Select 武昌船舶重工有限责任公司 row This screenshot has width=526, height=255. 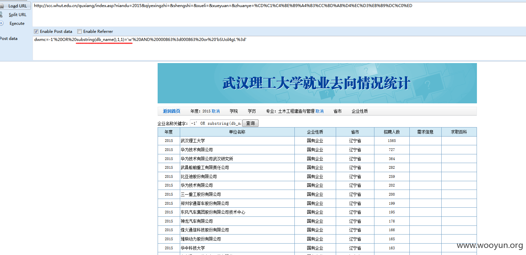tap(317, 167)
